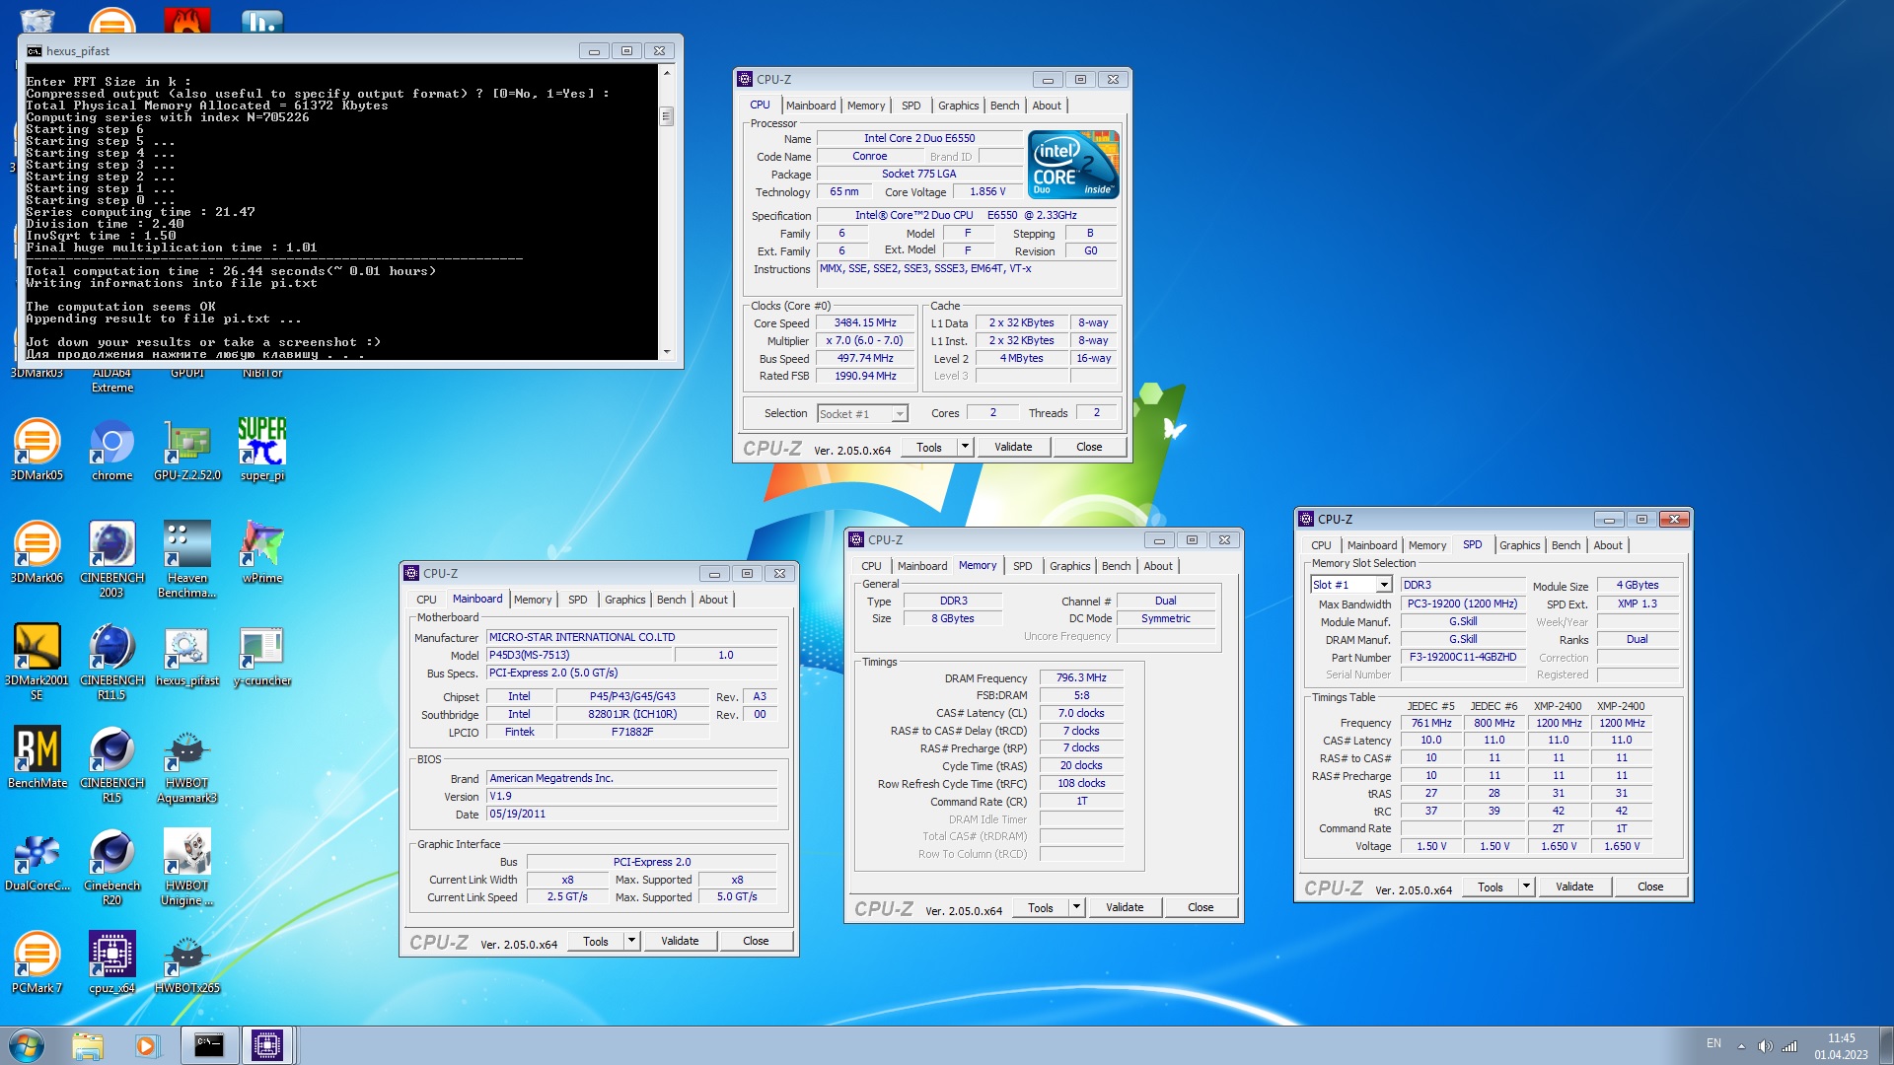Screen dimensions: 1894x1065
Task: Click the volume icon in system tray
Action: pos(1765,1045)
